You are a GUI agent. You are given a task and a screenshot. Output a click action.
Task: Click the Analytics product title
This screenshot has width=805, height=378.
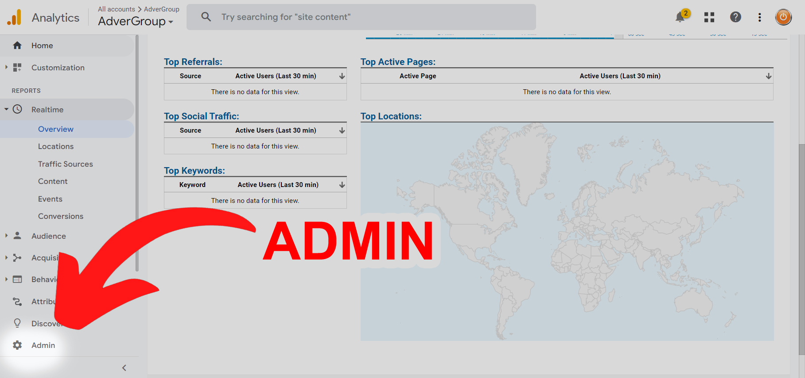tap(55, 18)
